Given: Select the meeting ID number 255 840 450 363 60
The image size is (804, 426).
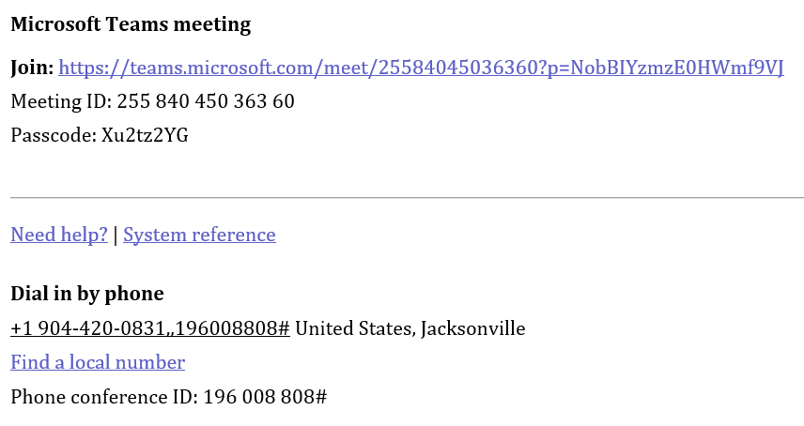Looking at the screenshot, I should [x=206, y=102].
